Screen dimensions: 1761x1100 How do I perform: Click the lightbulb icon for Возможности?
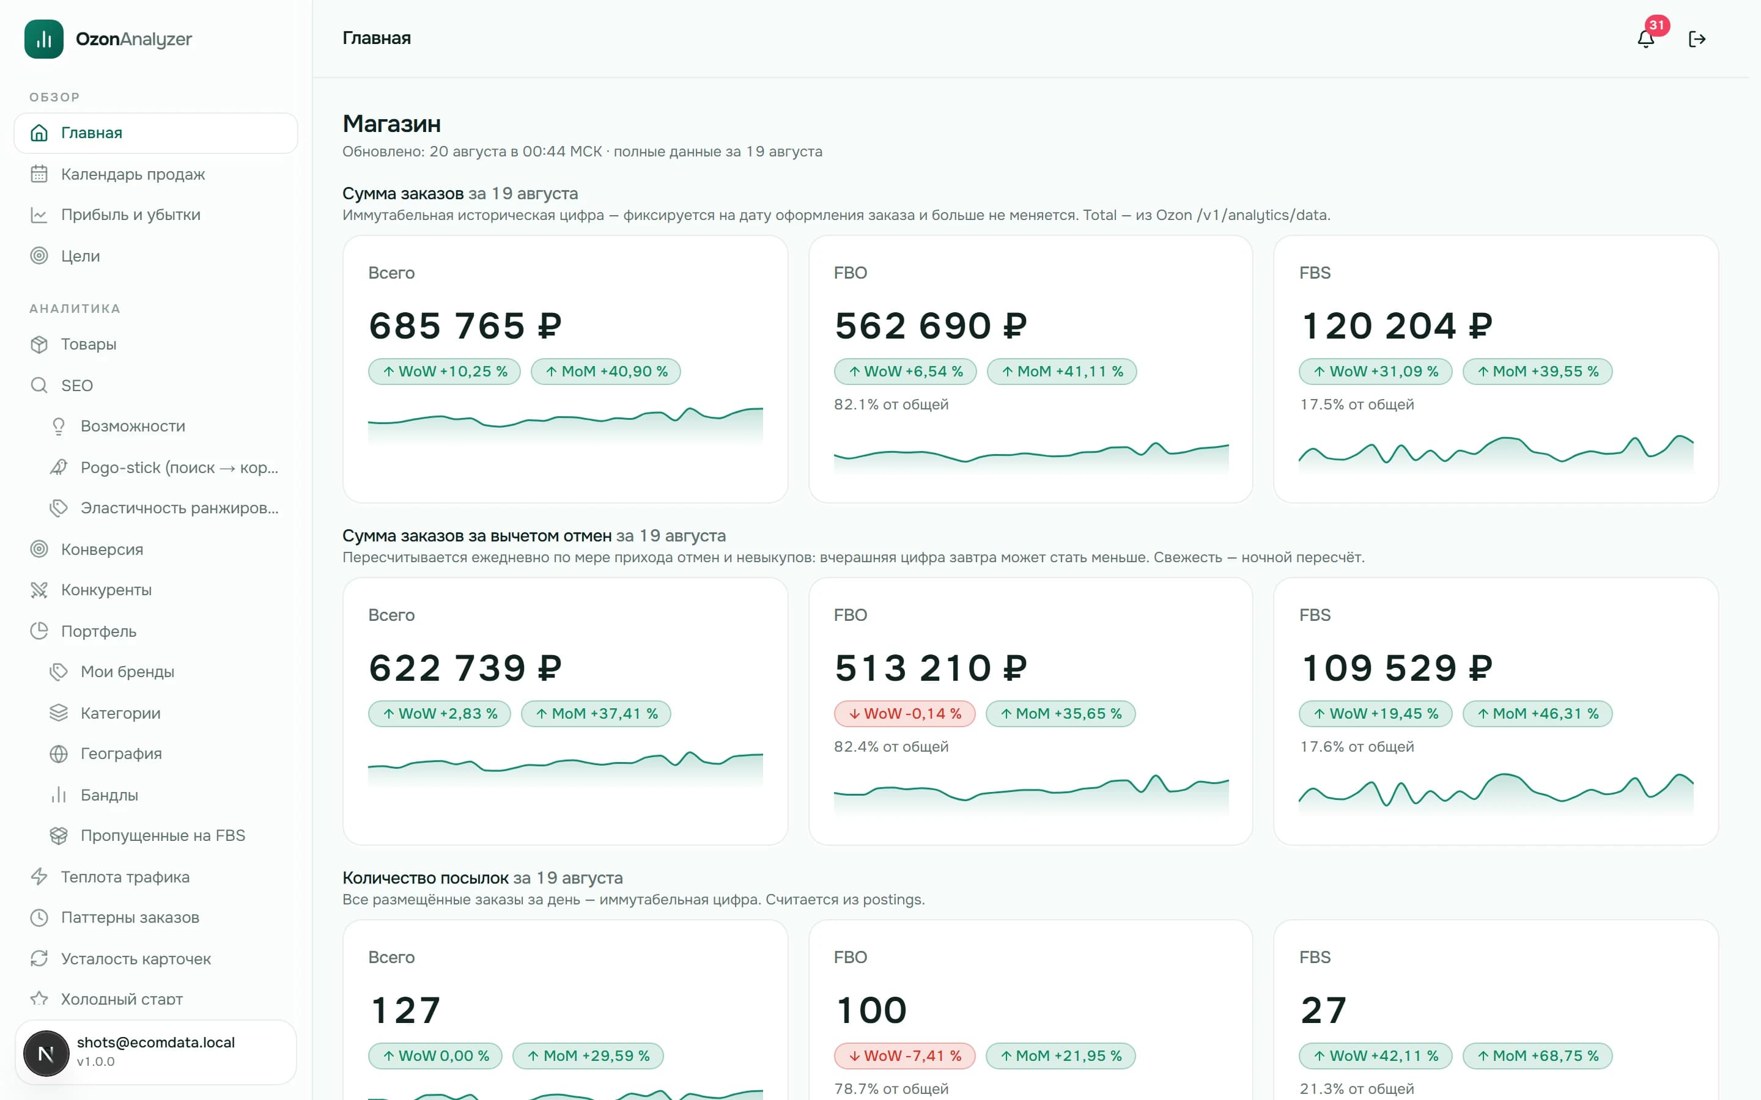pos(59,427)
